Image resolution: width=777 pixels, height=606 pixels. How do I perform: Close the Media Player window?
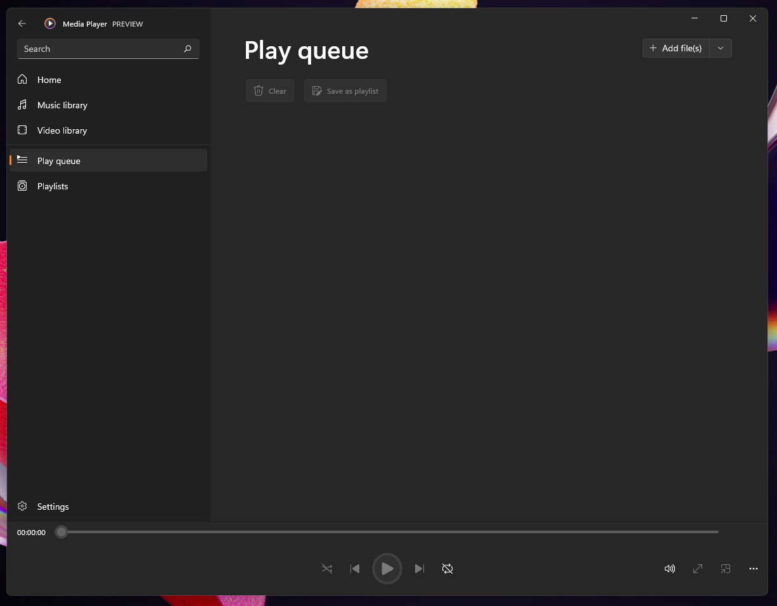tap(753, 18)
